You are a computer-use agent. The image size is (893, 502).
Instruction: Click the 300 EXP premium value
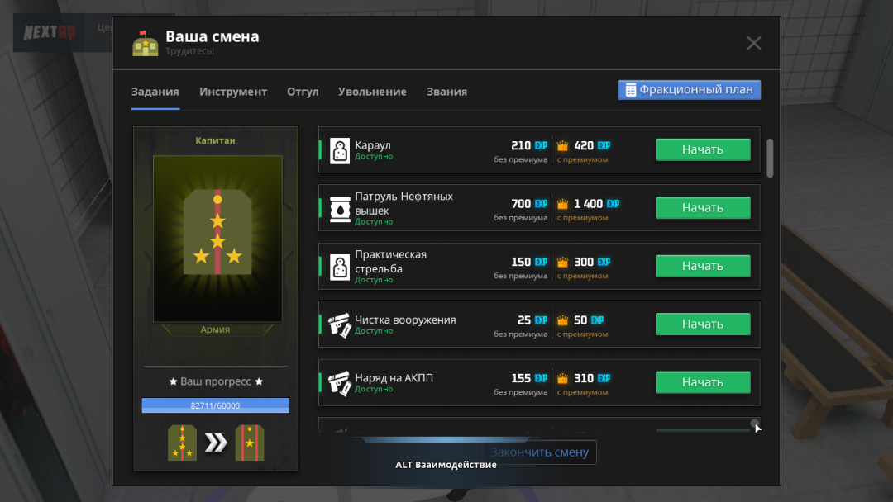(592, 262)
